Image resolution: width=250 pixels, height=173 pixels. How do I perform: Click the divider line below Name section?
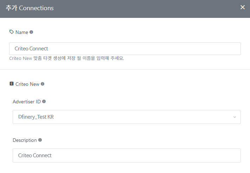pos(125,69)
